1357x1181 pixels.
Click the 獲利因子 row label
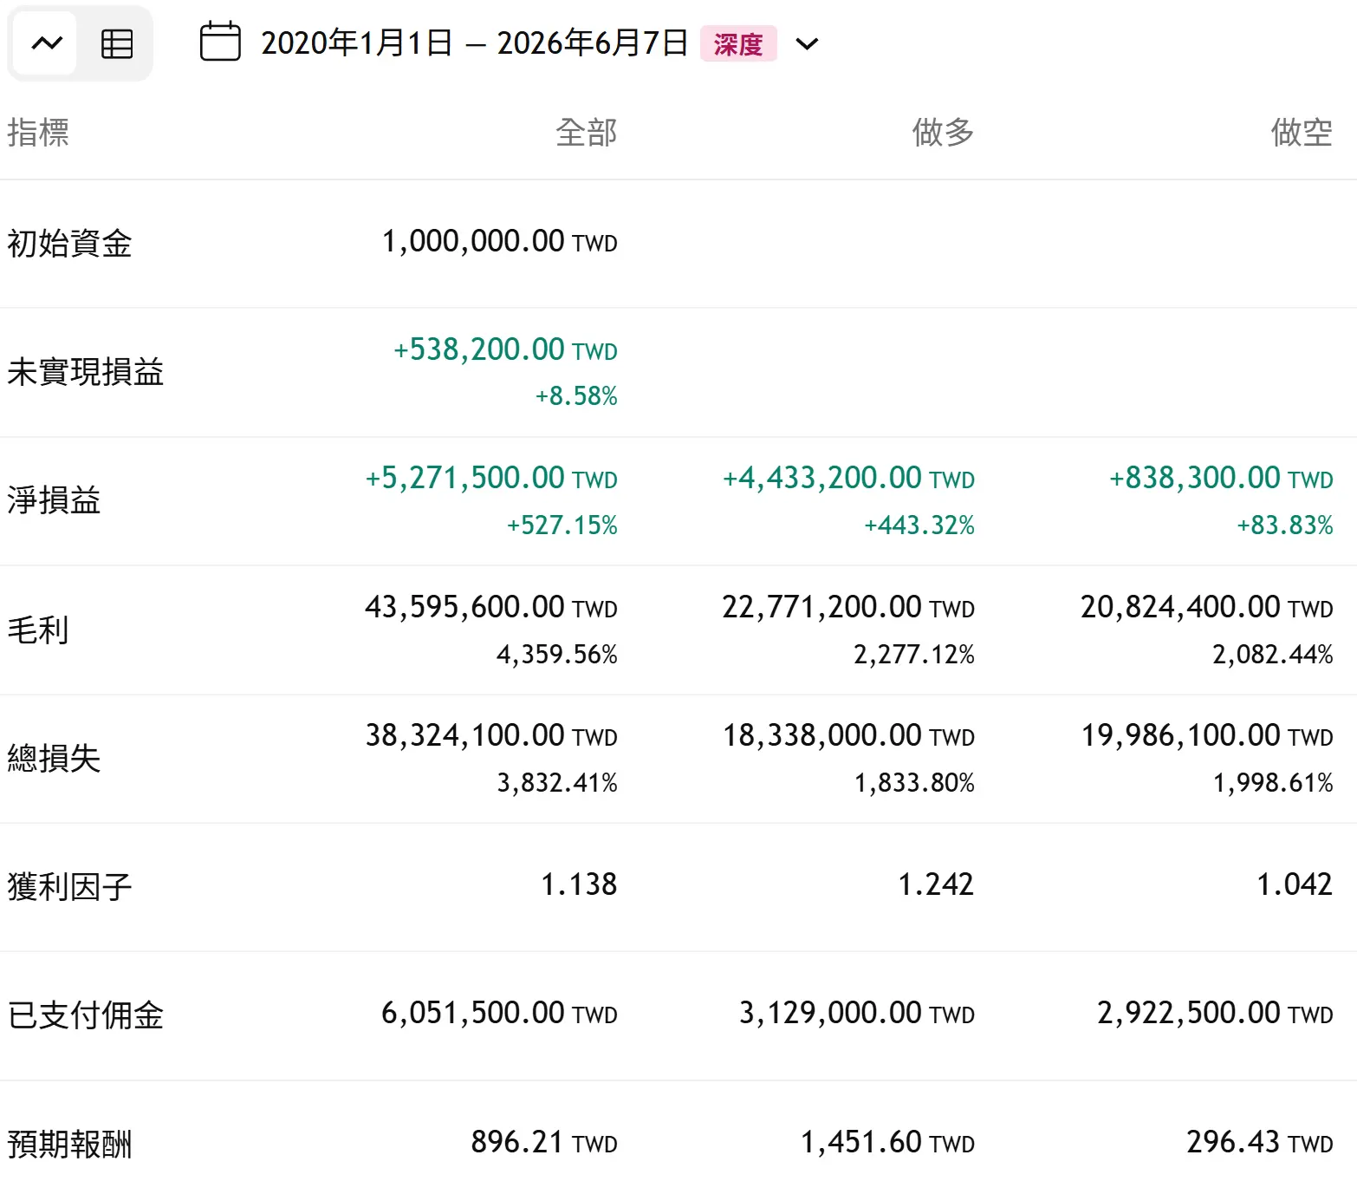coord(69,886)
